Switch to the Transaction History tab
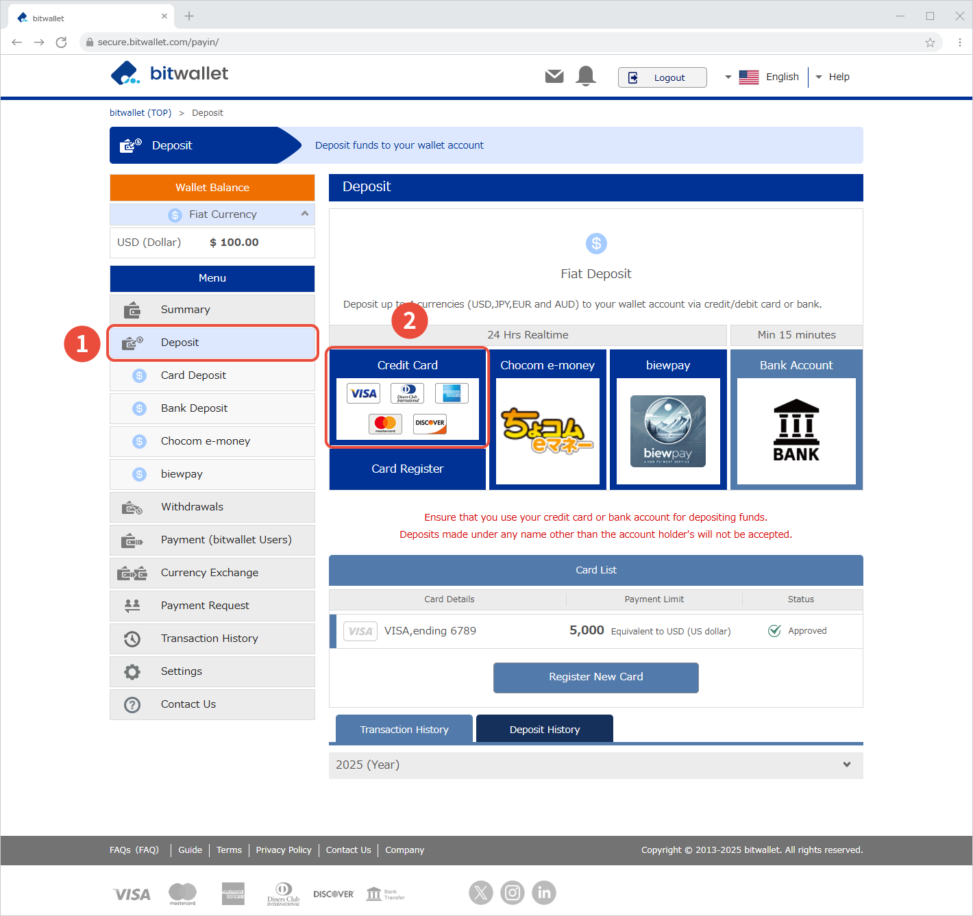Image resolution: width=973 pixels, height=916 pixels. [x=404, y=729]
